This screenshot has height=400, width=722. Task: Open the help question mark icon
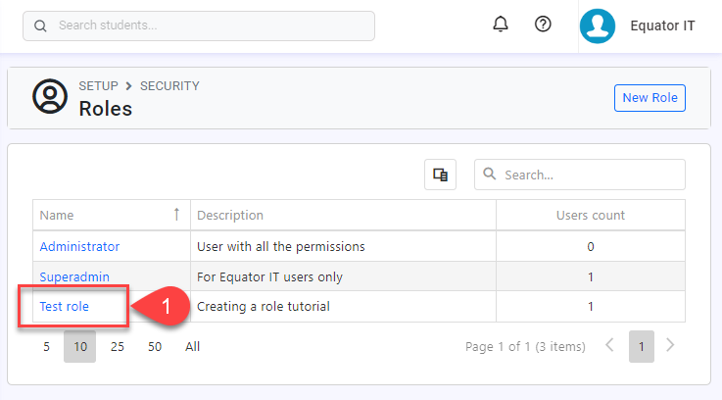coord(543,25)
